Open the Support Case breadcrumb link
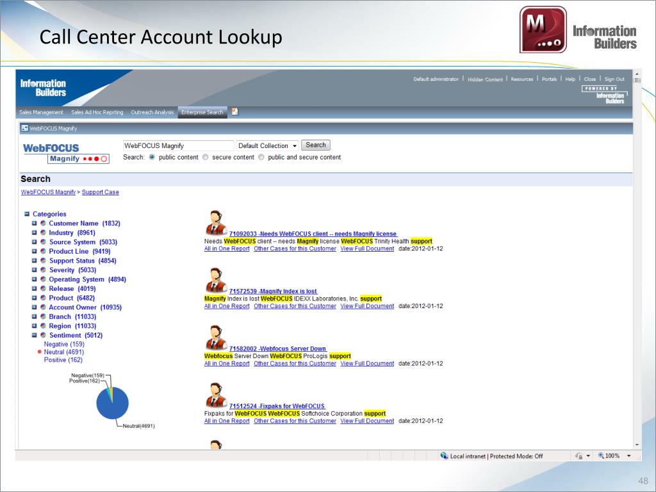 point(101,192)
